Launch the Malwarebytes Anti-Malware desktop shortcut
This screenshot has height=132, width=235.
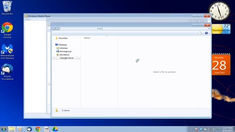tap(7, 51)
